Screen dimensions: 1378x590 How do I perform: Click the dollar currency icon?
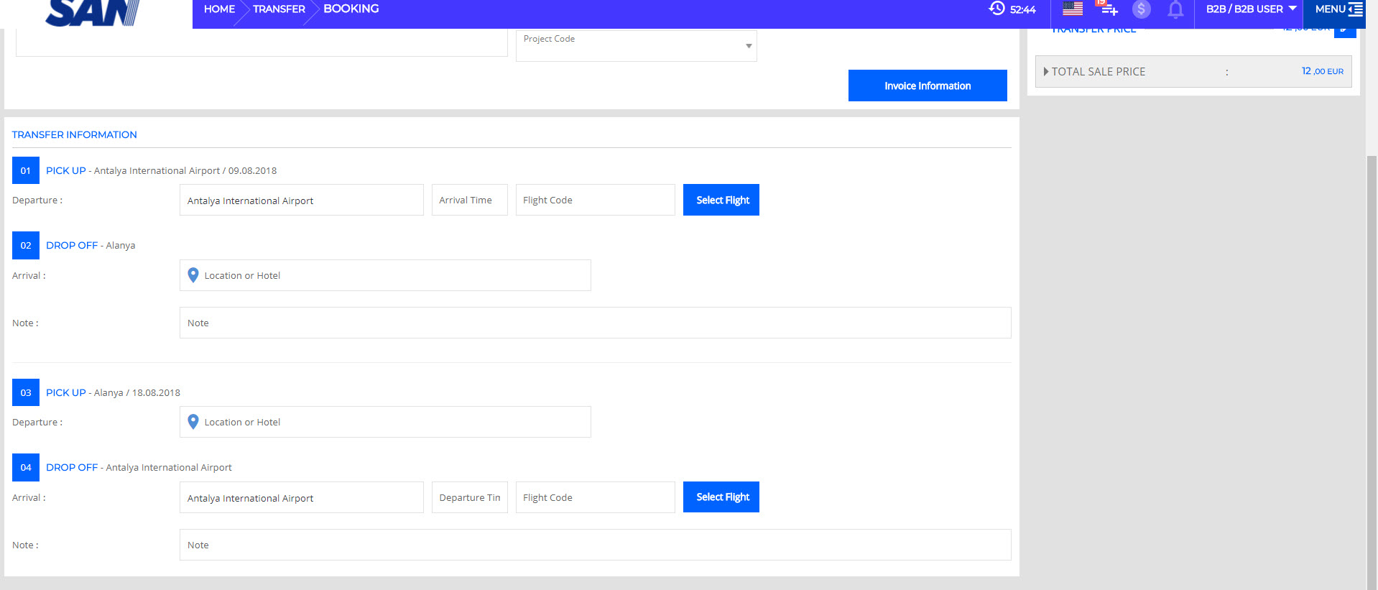click(1141, 9)
